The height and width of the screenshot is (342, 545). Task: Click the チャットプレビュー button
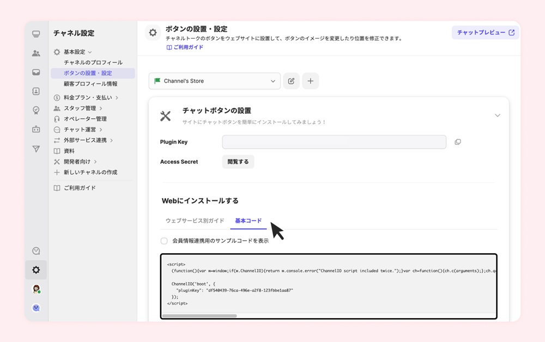(486, 32)
